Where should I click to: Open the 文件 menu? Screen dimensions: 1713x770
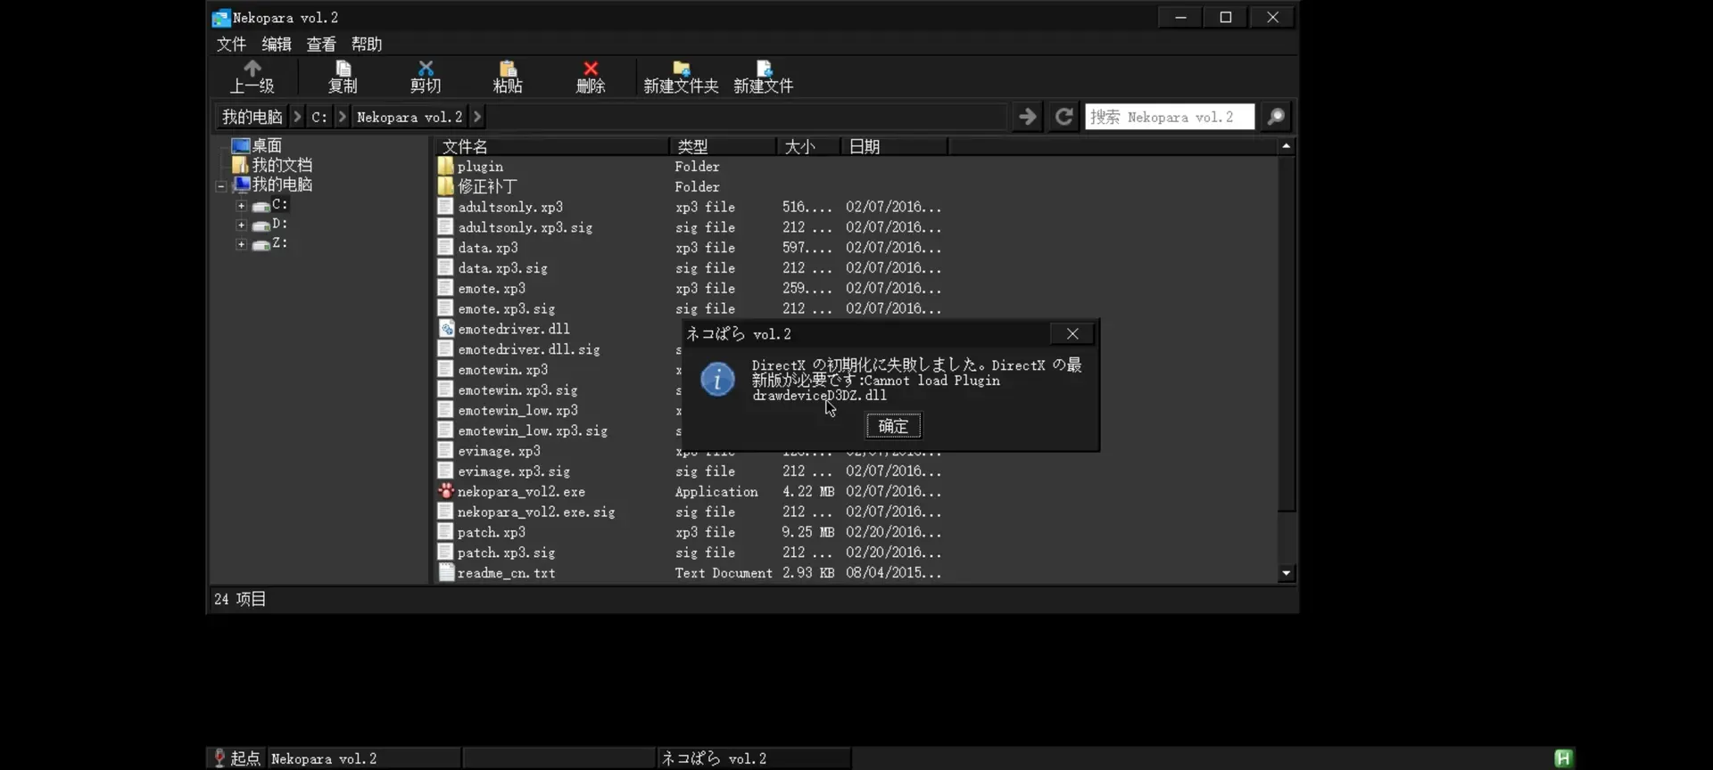click(x=231, y=44)
